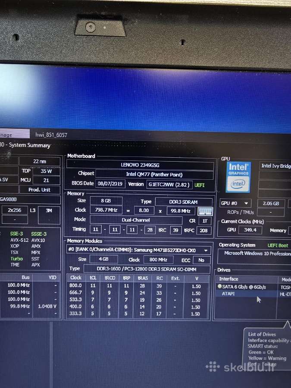Click the Intel QM77 (Panther Point) chipset field

click(x=154, y=174)
